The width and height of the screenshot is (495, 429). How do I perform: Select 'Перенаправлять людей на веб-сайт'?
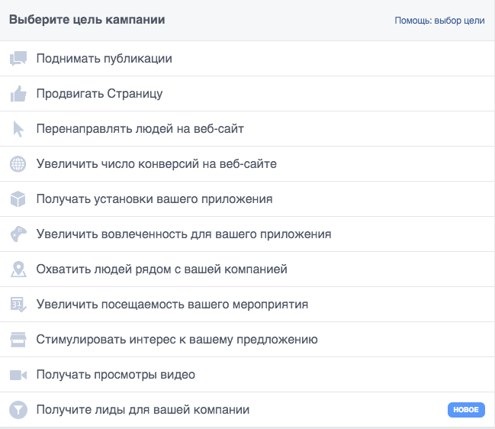247,129
